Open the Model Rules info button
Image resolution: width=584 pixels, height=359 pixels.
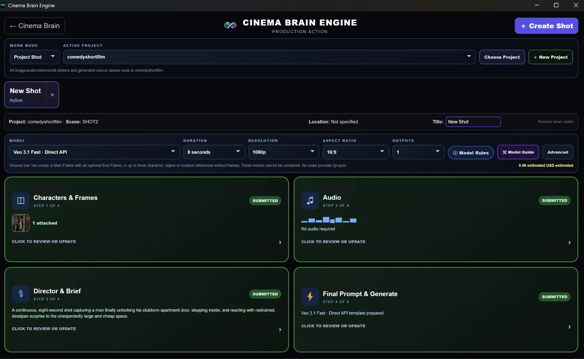coord(471,153)
